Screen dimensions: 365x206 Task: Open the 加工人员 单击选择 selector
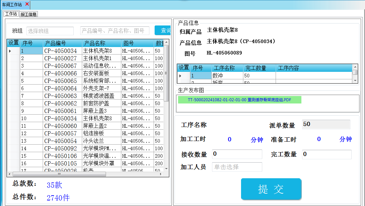[x=237, y=167]
